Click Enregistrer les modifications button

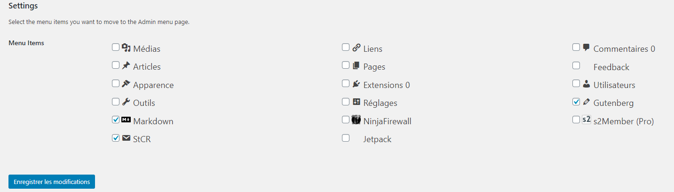pos(52,182)
